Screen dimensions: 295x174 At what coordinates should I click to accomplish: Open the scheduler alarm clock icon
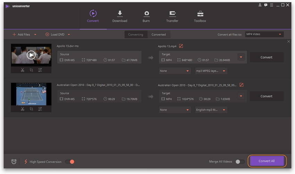point(14,162)
